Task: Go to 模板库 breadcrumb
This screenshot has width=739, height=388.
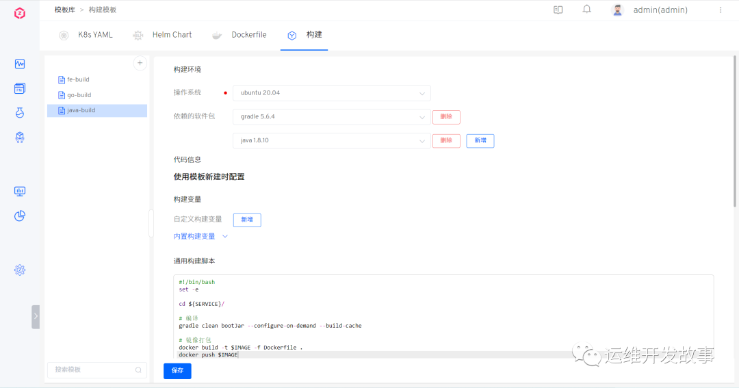Action: click(64, 10)
